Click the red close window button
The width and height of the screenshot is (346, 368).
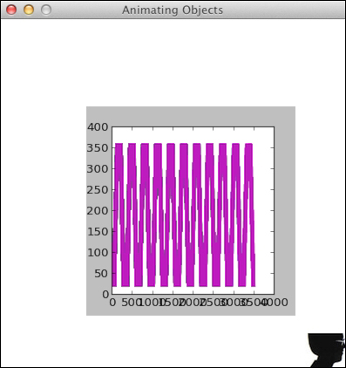(11, 10)
